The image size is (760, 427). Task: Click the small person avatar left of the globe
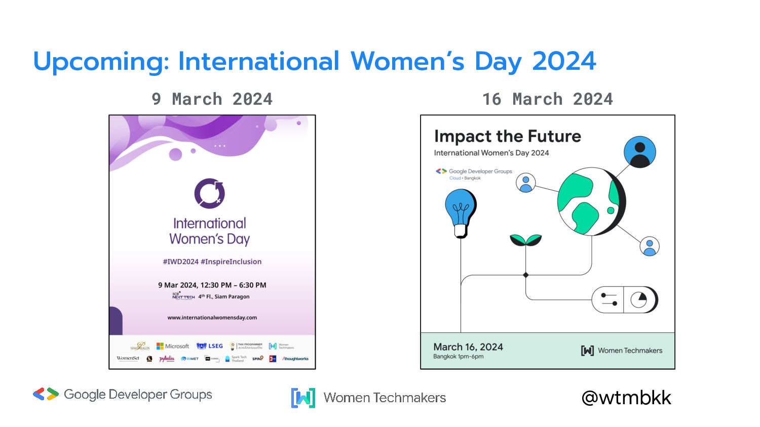click(526, 183)
